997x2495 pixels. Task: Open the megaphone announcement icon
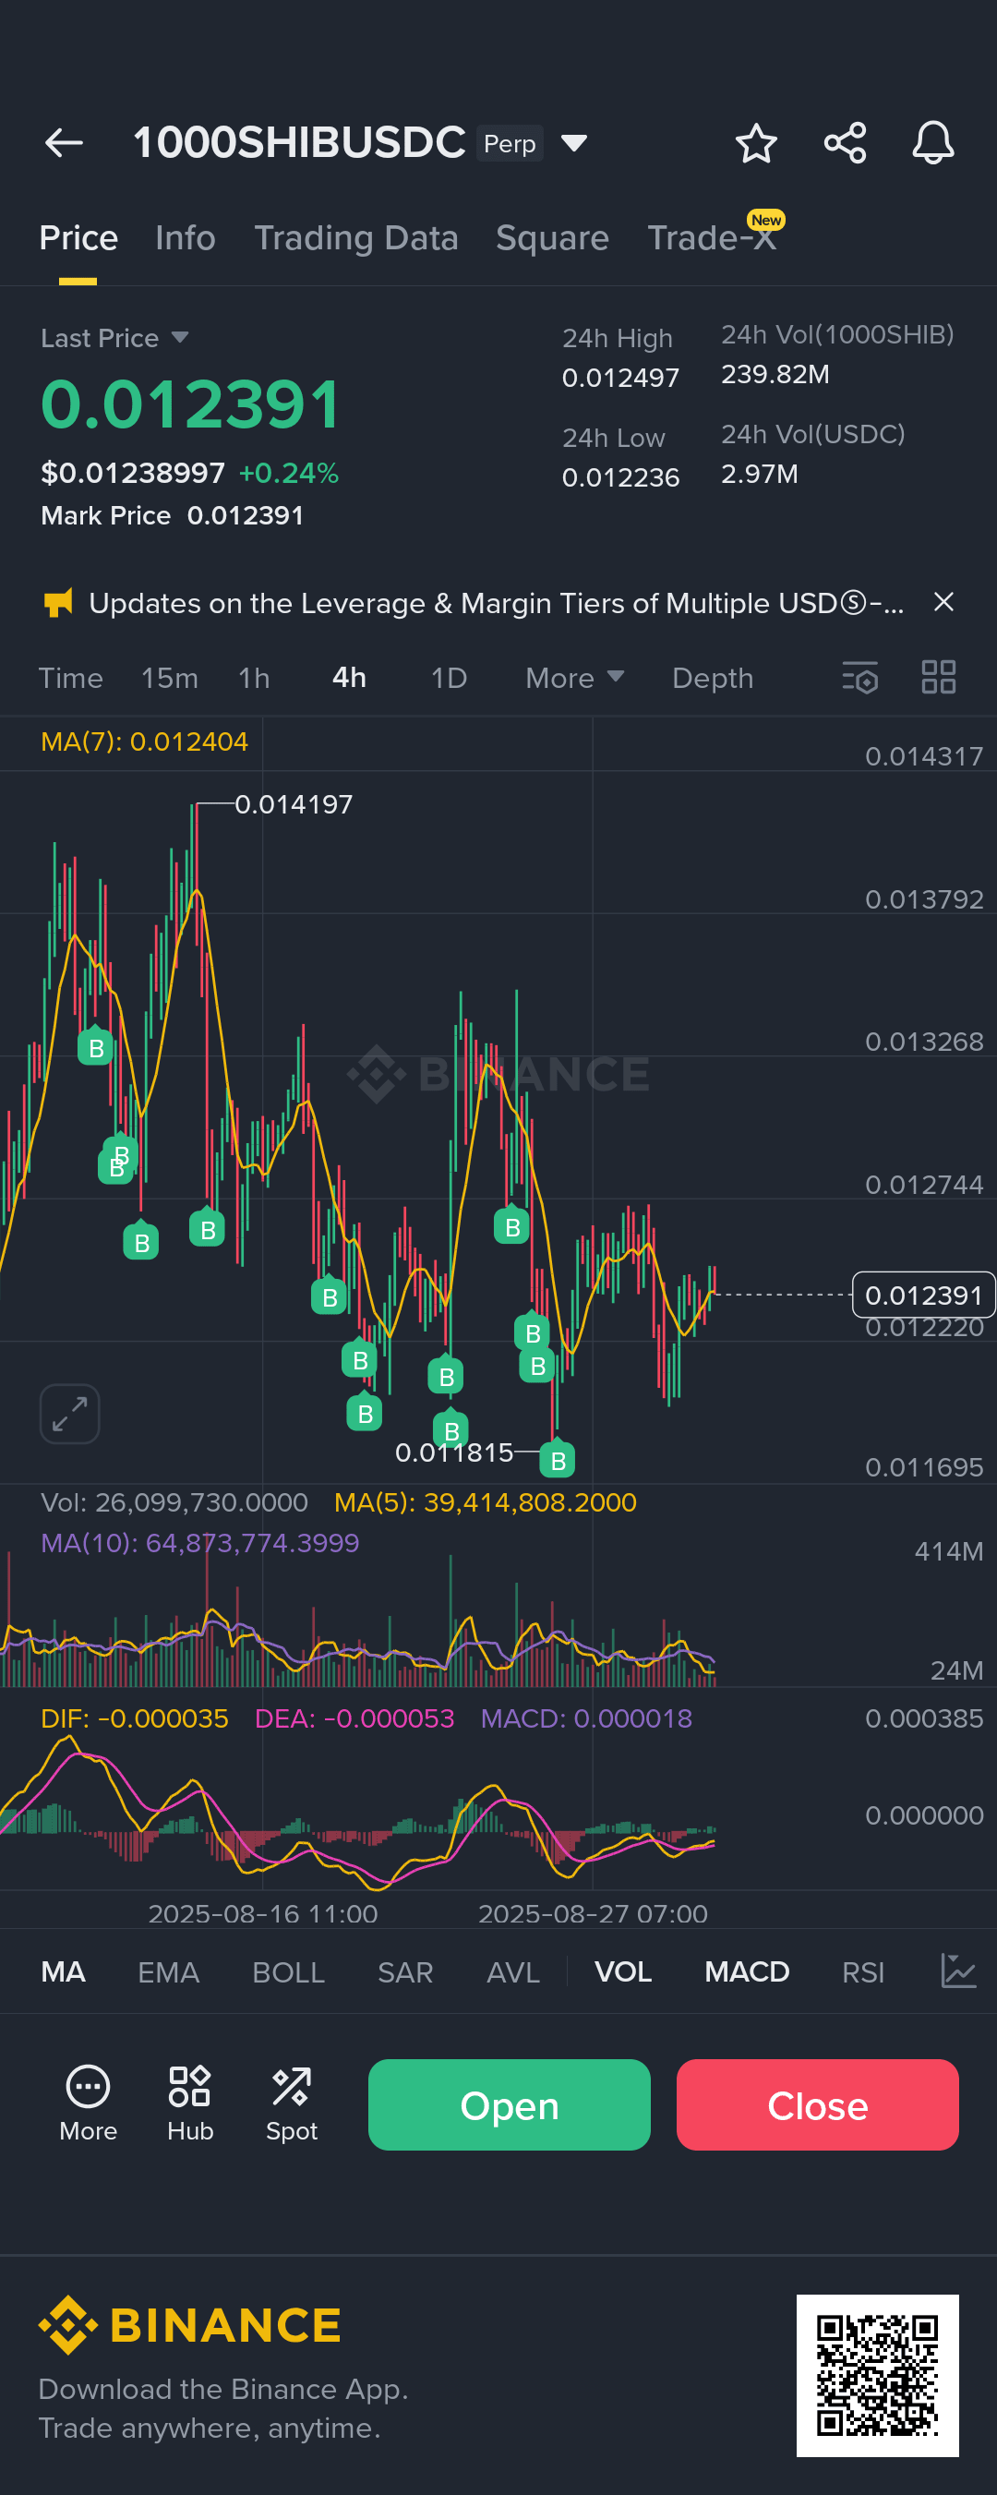click(x=58, y=603)
